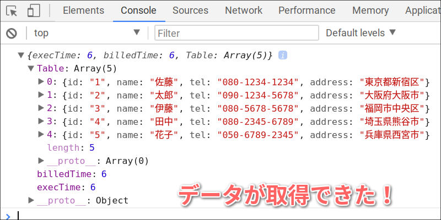Screen dimensions: 441x220
Task: Click the name value "佐藤"
Action: click(164, 82)
